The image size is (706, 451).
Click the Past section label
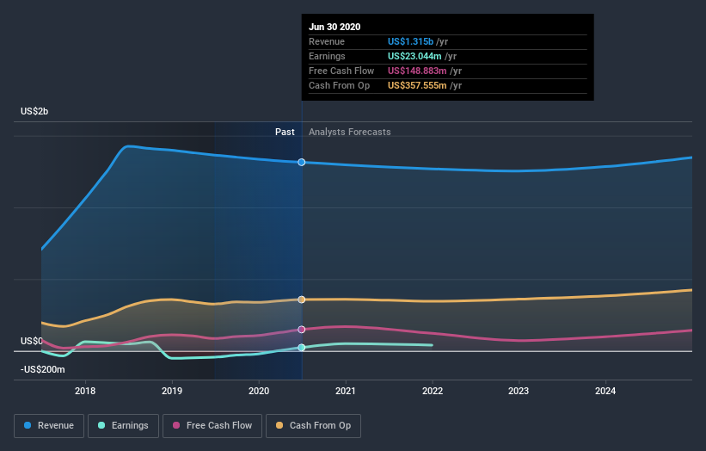pyautogui.click(x=285, y=132)
